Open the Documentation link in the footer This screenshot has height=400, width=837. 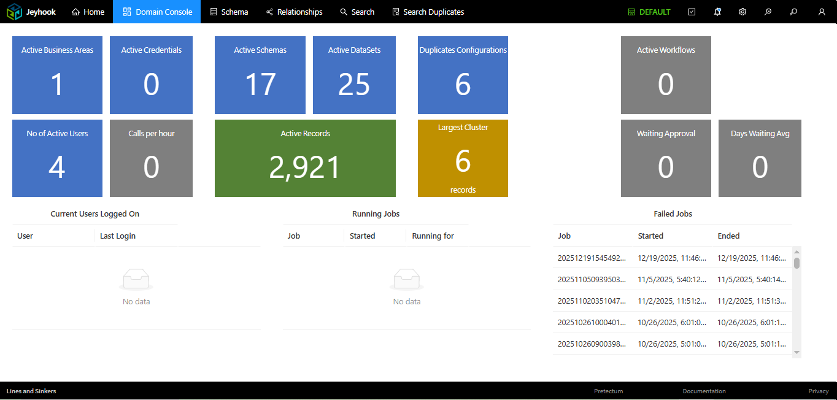(x=704, y=391)
